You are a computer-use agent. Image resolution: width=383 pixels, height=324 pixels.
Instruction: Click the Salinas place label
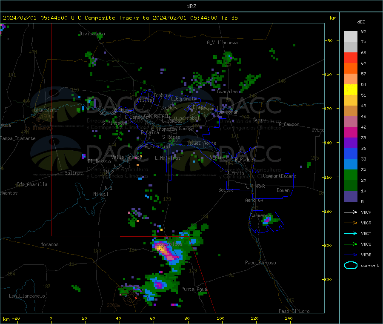[74, 173]
